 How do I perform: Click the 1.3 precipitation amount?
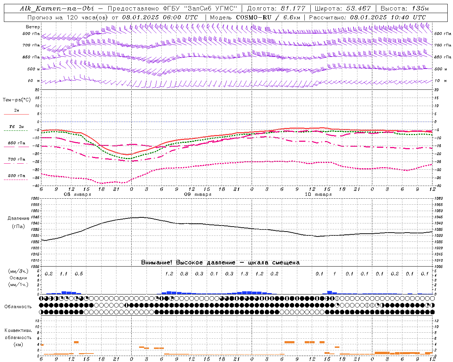click(x=244, y=274)
